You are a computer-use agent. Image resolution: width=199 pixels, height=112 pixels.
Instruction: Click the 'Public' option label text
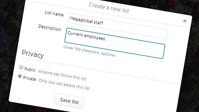coord(30,69)
